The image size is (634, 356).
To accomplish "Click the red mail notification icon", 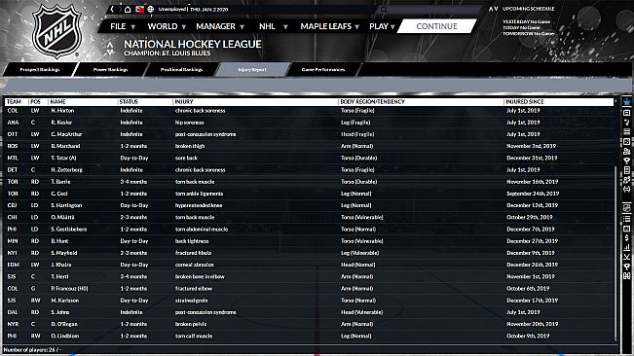I will coord(140,9).
